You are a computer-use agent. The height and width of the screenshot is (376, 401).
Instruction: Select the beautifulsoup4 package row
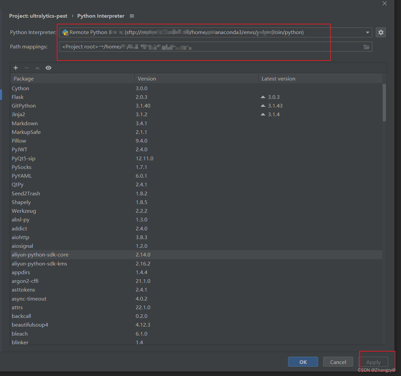pos(196,325)
